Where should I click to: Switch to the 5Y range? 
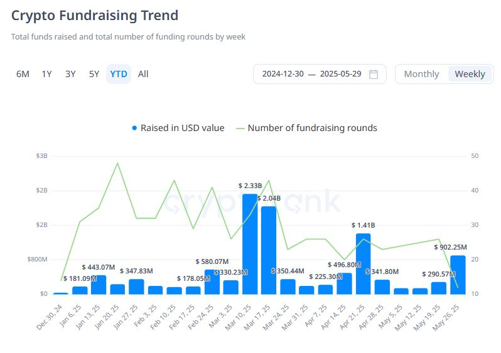pyautogui.click(x=94, y=74)
